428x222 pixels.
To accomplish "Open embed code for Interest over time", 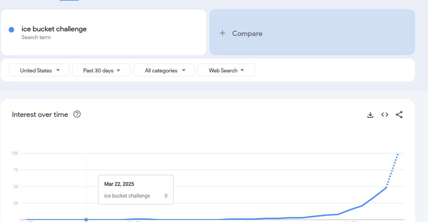I will [x=384, y=115].
